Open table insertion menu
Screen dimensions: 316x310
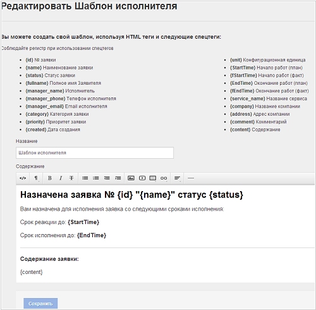point(153,178)
